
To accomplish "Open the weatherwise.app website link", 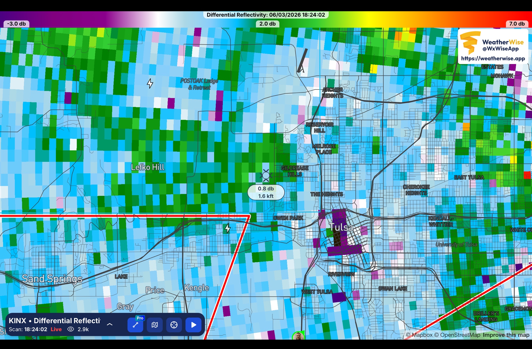I will click(493, 58).
